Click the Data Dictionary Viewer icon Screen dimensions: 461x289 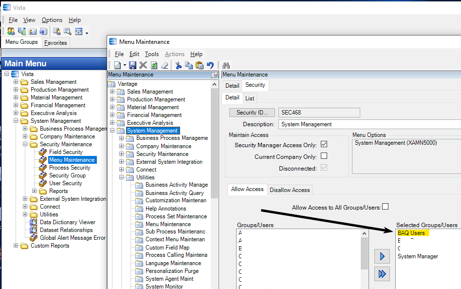pyautogui.click(x=34, y=222)
